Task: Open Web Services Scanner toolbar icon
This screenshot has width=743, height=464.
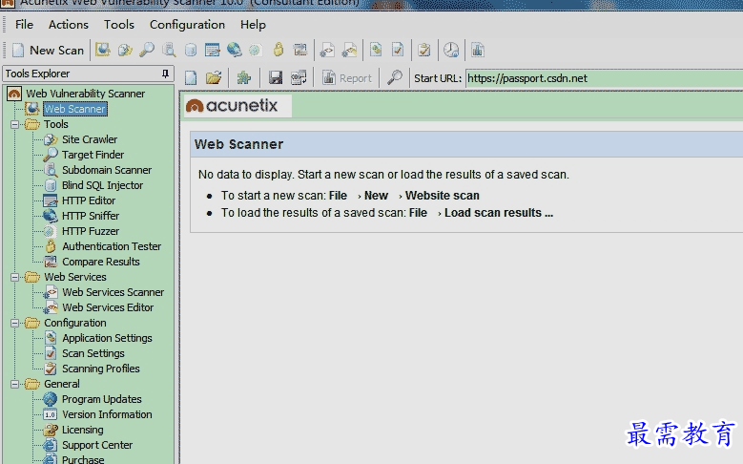Action: [327, 50]
